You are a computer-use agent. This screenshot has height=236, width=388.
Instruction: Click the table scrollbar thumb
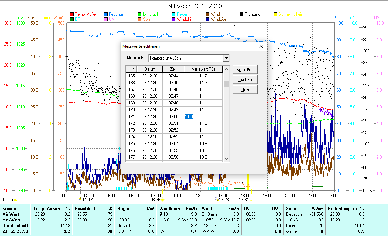pyautogui.click(x=226, y=84)
